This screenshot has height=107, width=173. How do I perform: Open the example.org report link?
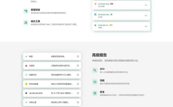pyautogui.click(x=103, y=4)
